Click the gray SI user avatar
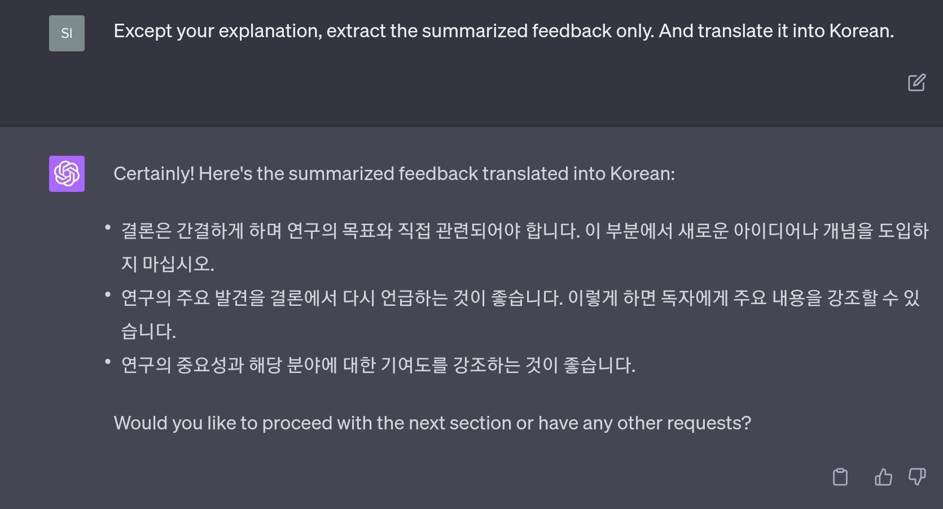The image size is (943, 509). 67,33
